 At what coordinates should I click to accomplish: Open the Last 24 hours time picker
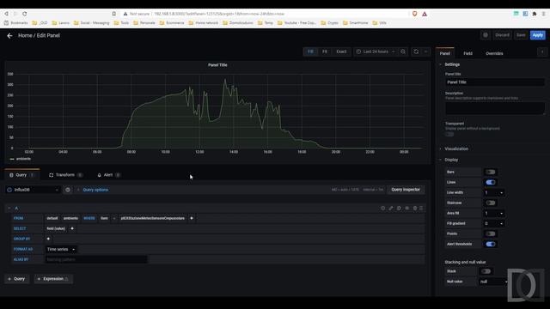[x=376, y=51]
